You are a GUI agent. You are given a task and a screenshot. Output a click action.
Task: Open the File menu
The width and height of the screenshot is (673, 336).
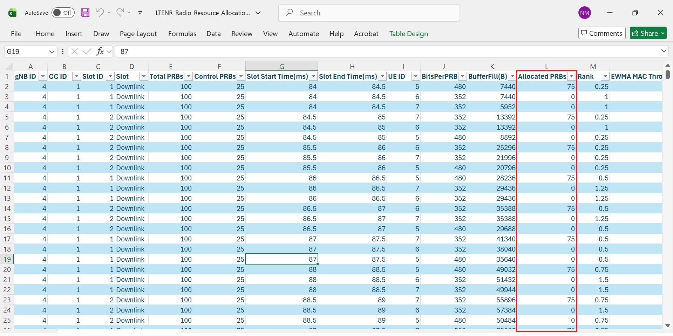pyautogui.click(x=16, y=34)
